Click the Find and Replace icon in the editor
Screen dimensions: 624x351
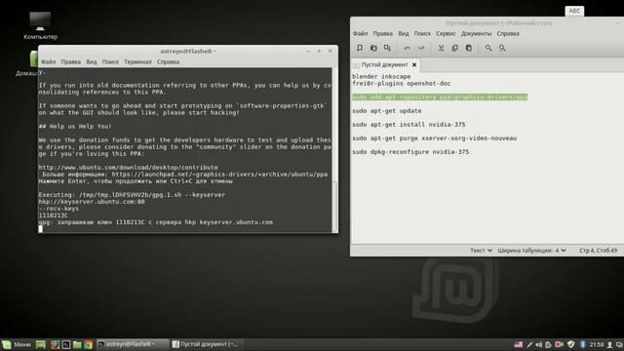click(x=502, y=48)
